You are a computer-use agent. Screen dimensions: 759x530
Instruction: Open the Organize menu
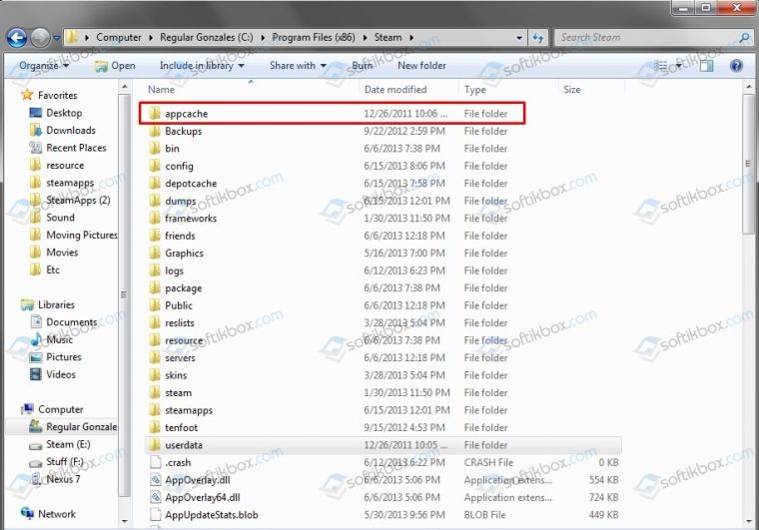point(44,65)
